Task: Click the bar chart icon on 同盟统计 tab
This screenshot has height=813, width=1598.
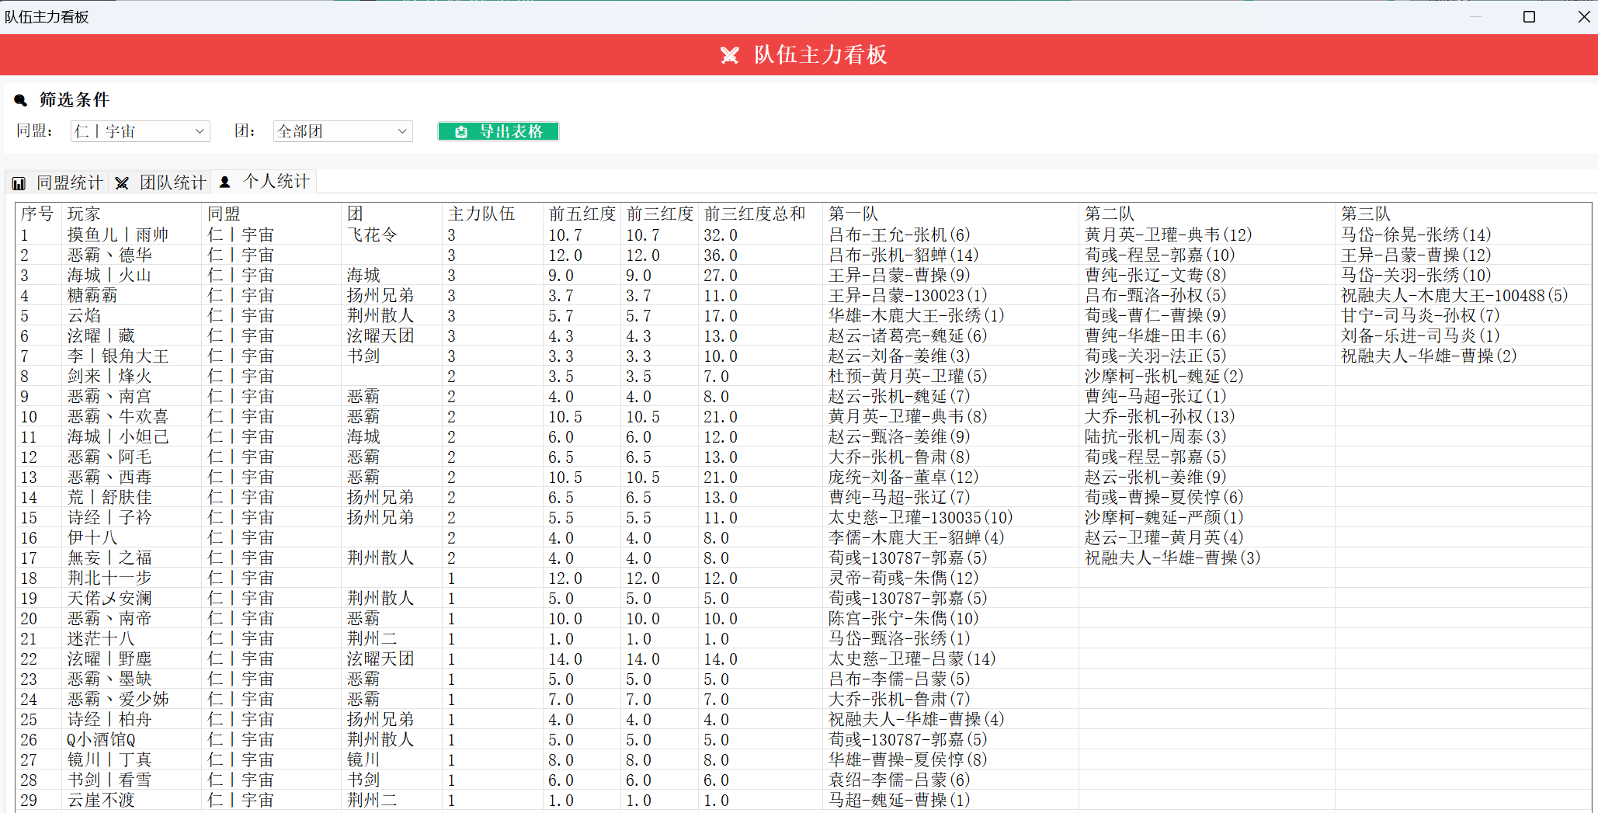Action: [x=19, y=183]
